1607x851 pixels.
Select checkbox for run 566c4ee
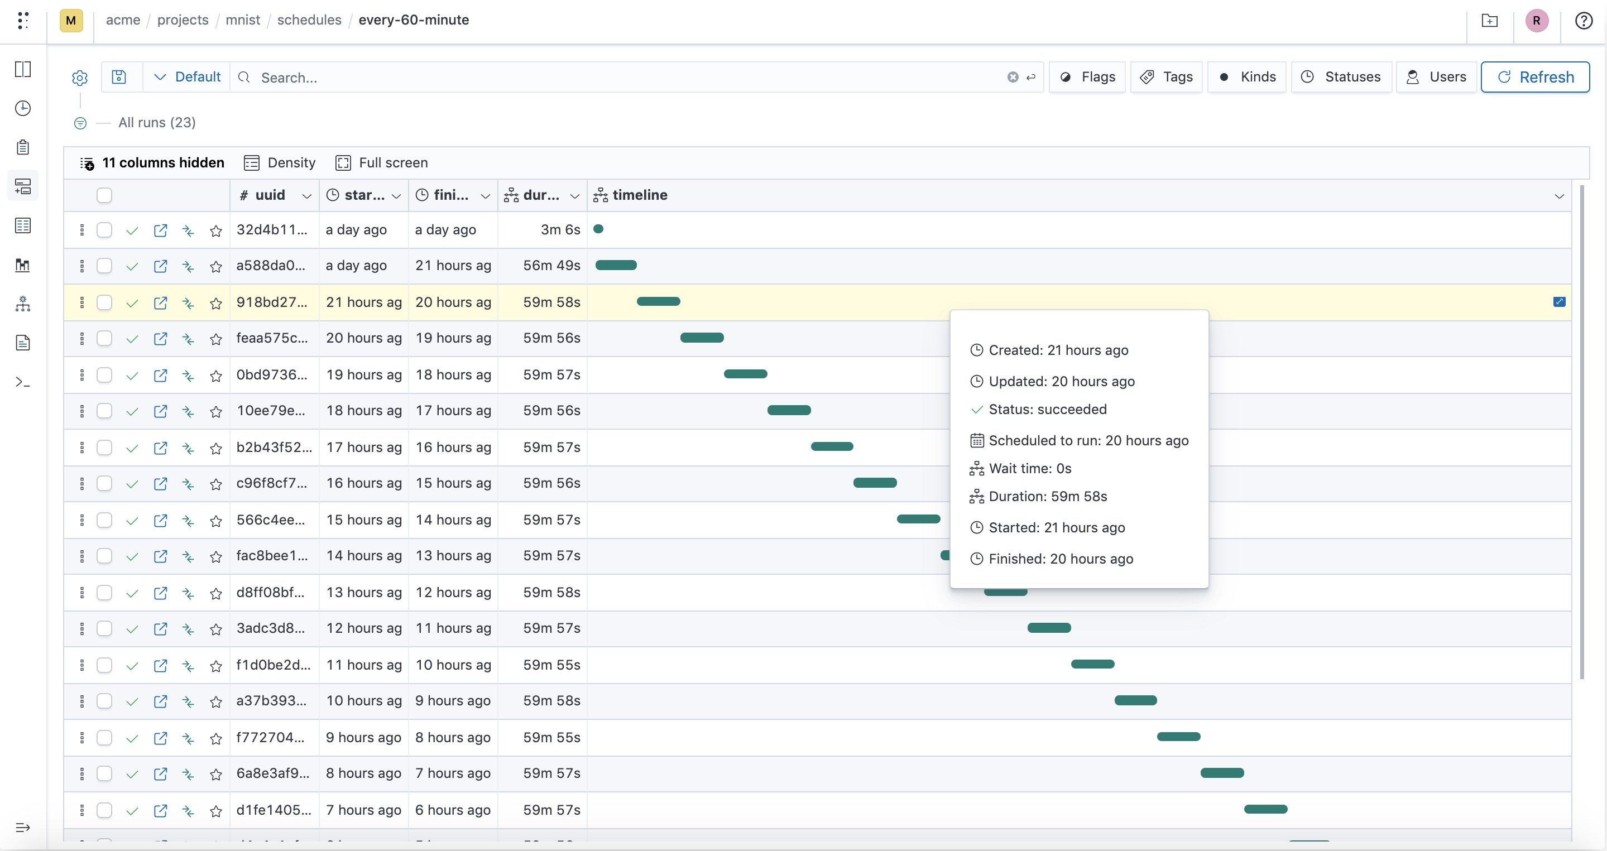104,520
